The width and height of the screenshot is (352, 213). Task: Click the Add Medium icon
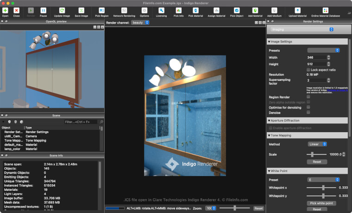pos(274,10)
